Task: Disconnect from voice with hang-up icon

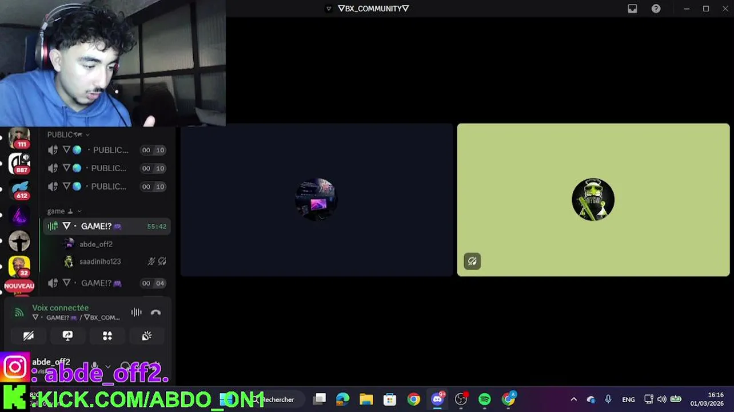Action: pyautogui.click(x=155, y=312)
